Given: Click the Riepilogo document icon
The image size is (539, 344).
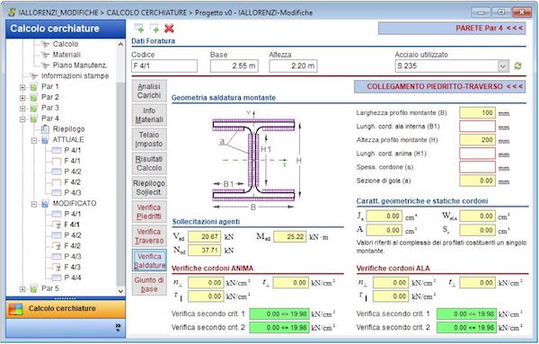Looking at the screenshot, I should click(x=45, y=129).
